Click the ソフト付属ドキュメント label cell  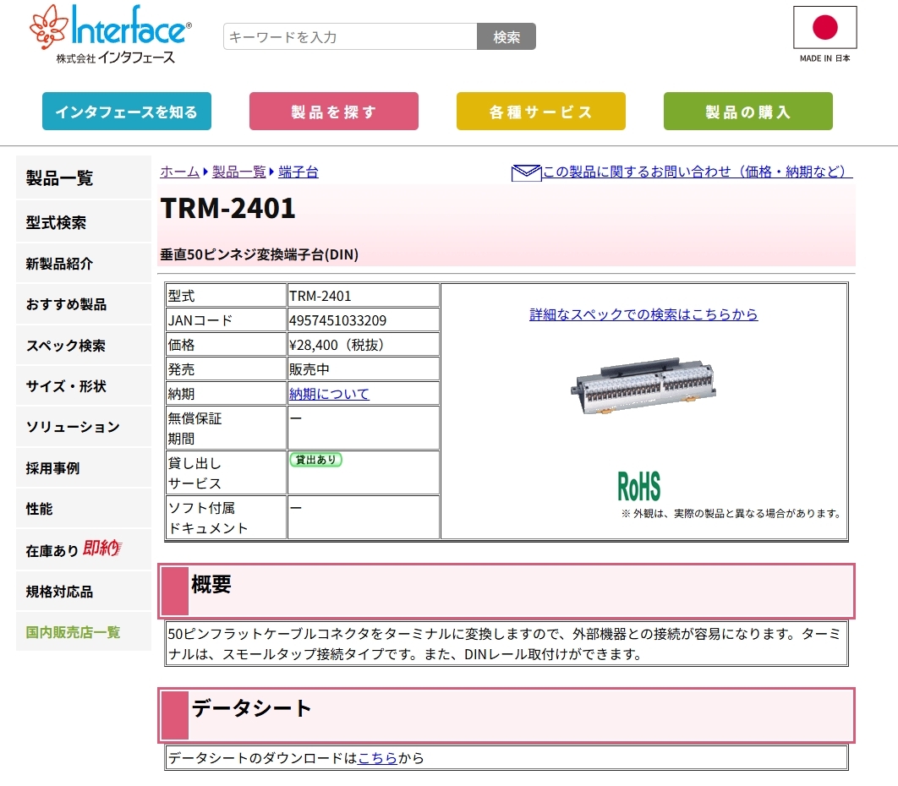[227, 517]
